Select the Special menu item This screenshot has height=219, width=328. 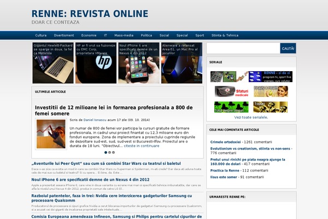(182, 36)
